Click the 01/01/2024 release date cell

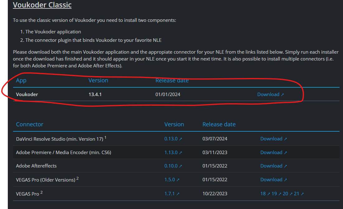click(x=168, y=94)
